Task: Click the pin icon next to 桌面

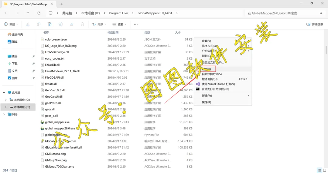Action: (33, 56)
